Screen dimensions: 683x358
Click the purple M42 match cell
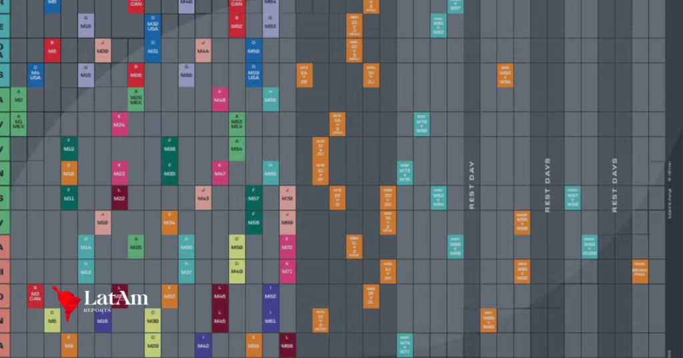coord(203,345)
